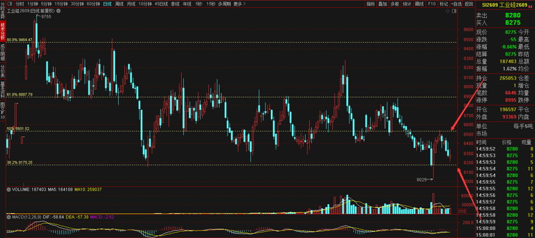Switch to the 30分钟 period tab

[x=77, y=4]
